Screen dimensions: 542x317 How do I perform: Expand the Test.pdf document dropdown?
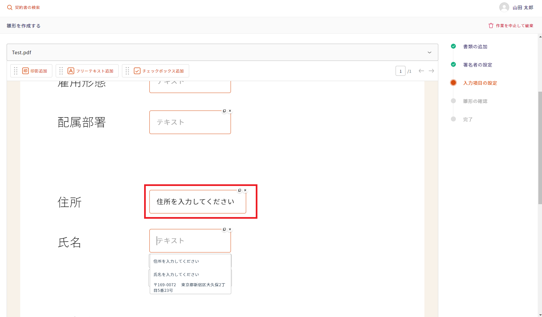click(x=429, y=53)
